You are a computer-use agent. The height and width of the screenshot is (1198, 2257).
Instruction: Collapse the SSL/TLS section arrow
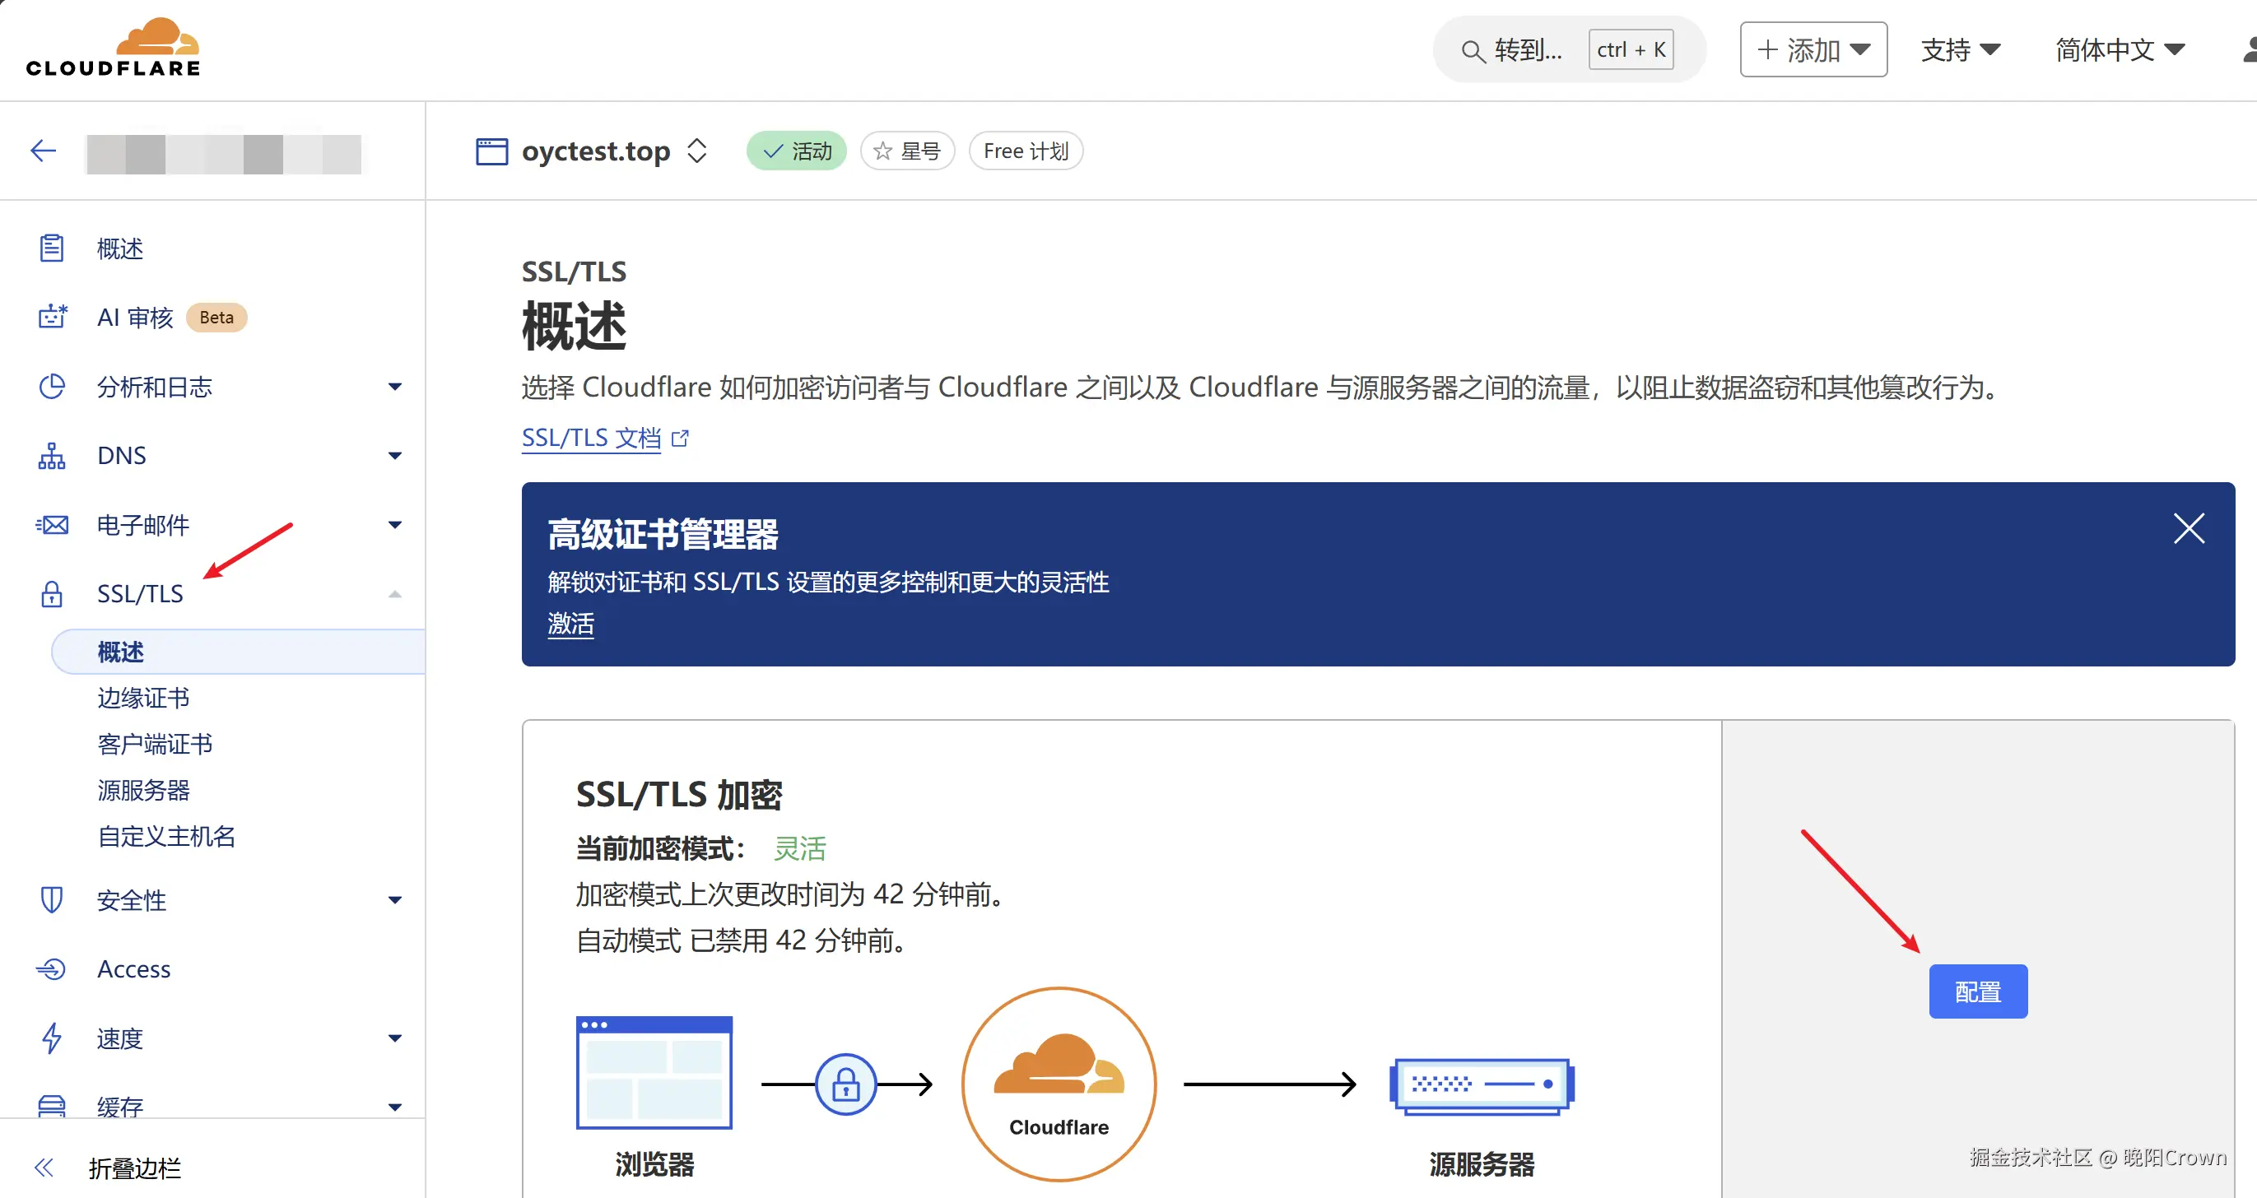click(x=395, y=594)
